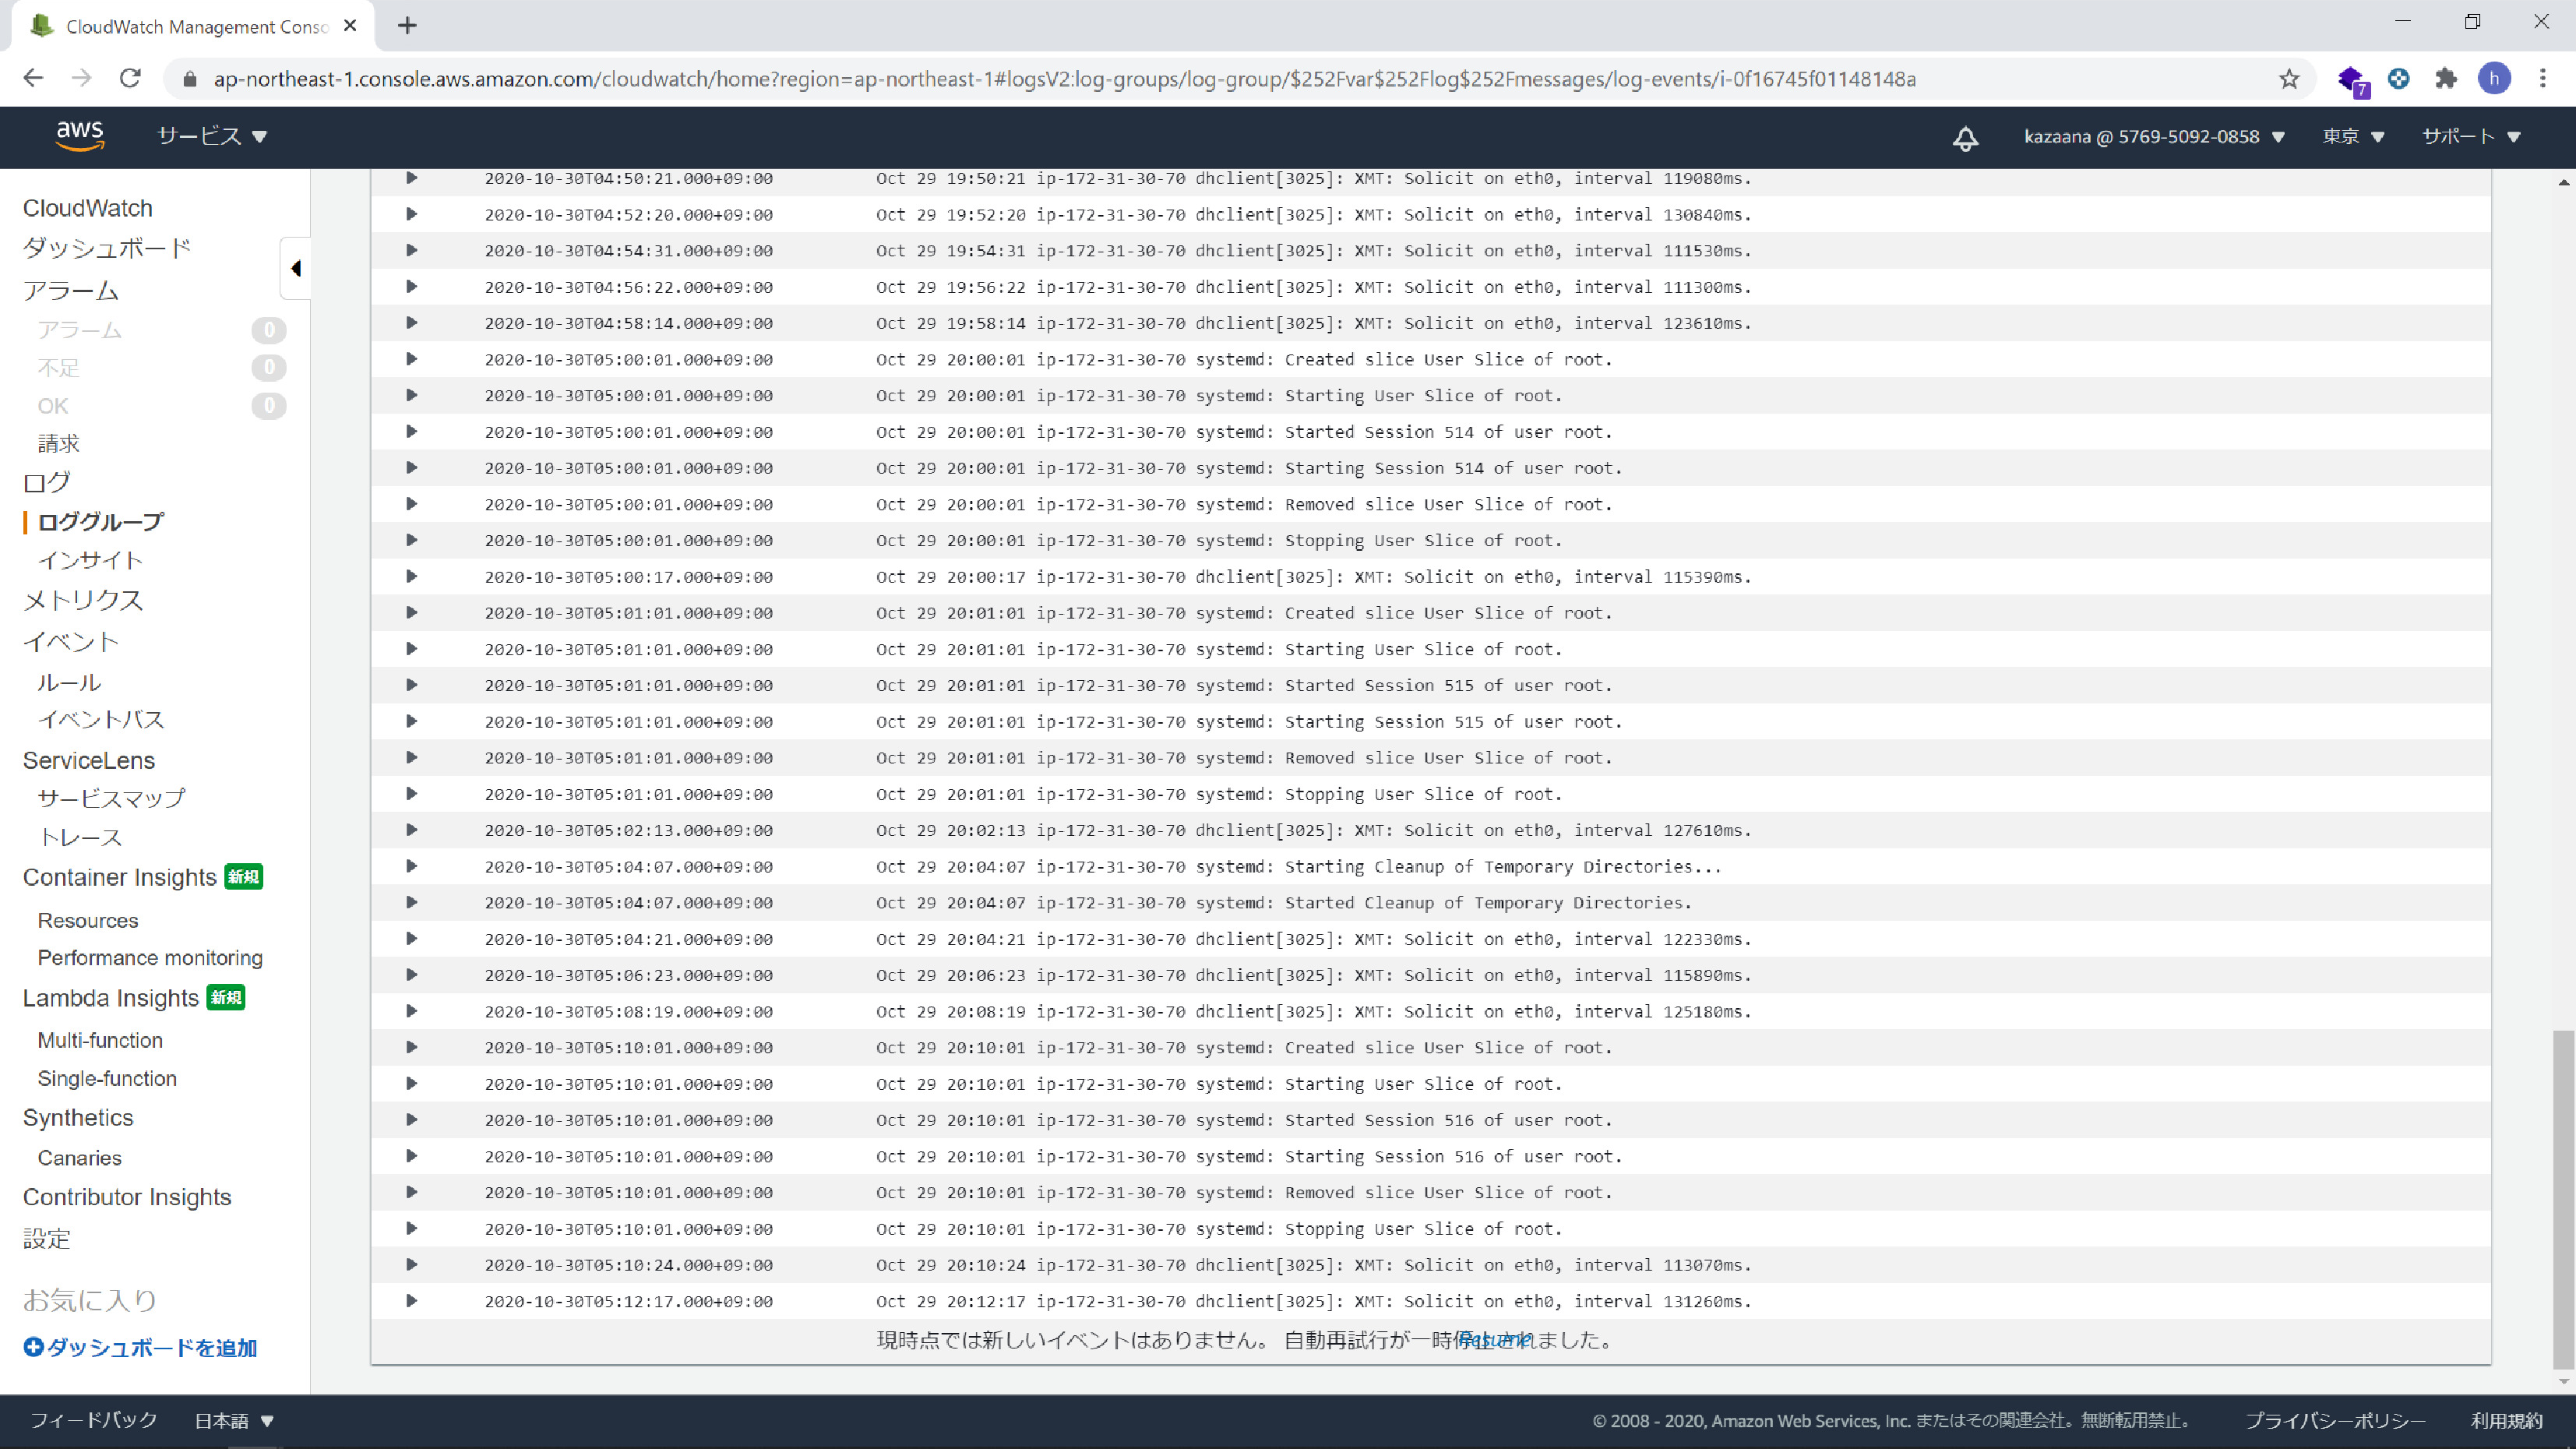The width and height of the screenshot is (2576, 1449).
Task: Open the extensions puzzle icon
Action: click(x=2446, y=78)
